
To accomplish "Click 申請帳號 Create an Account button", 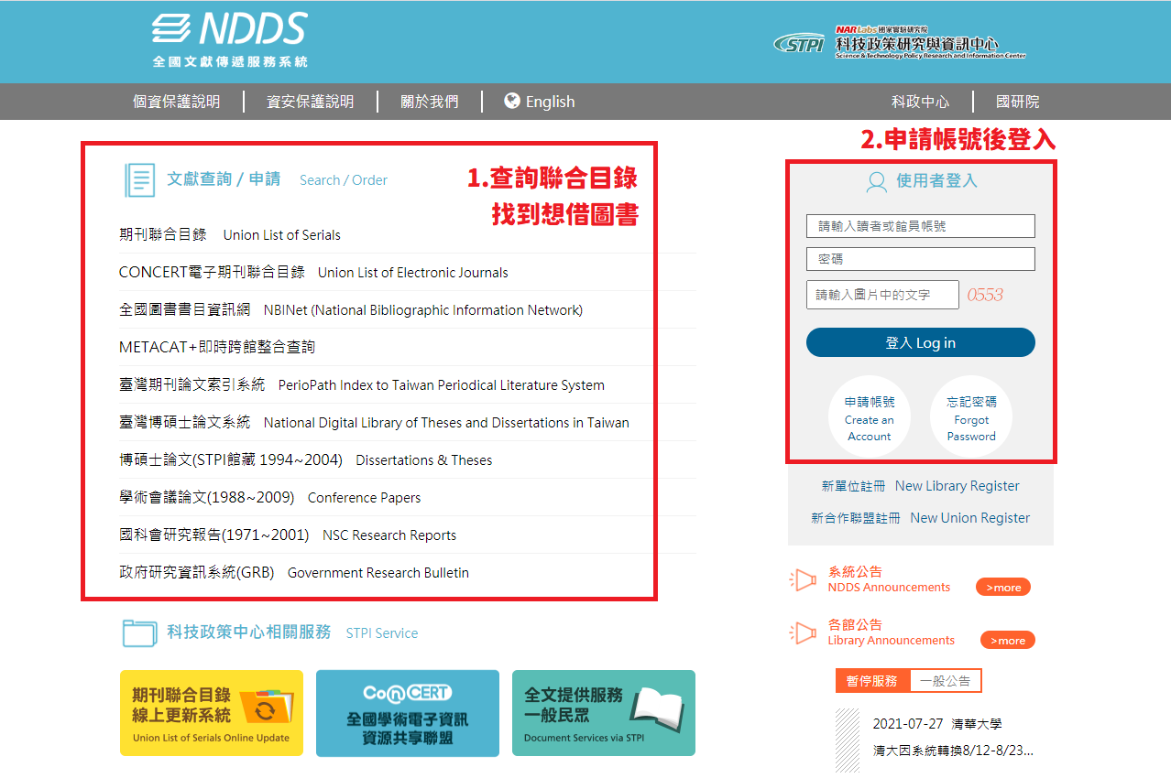I will coord(870,418).
